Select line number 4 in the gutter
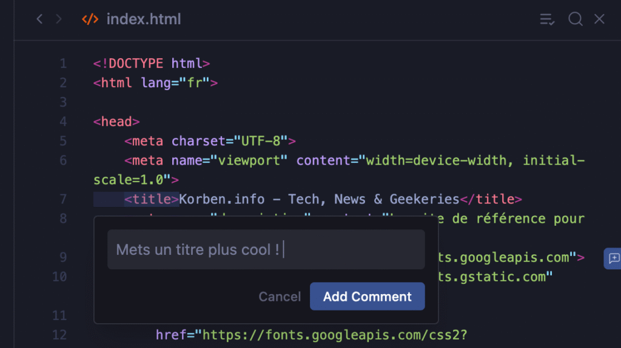The width and height of the screenshot is (621, 348). pyautogui.click(x=63, y=122)
